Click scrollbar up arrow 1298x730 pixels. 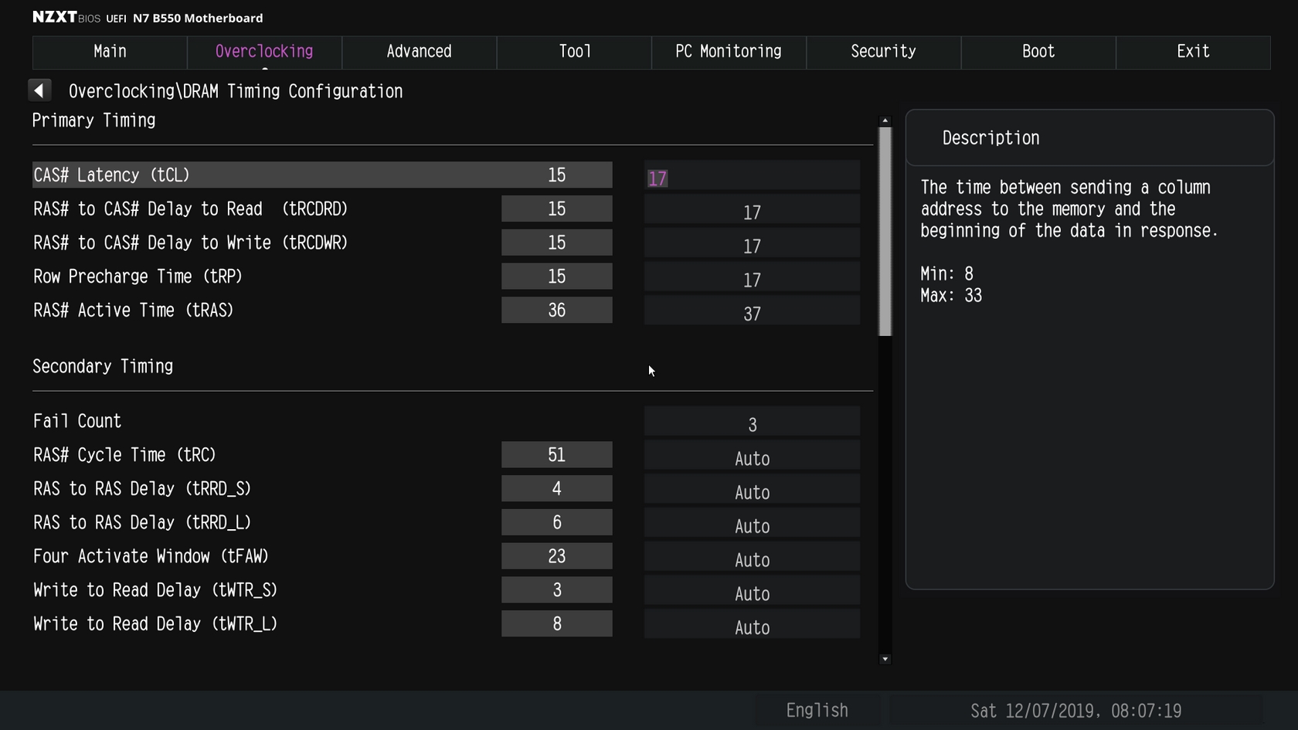tap(885, 121)
